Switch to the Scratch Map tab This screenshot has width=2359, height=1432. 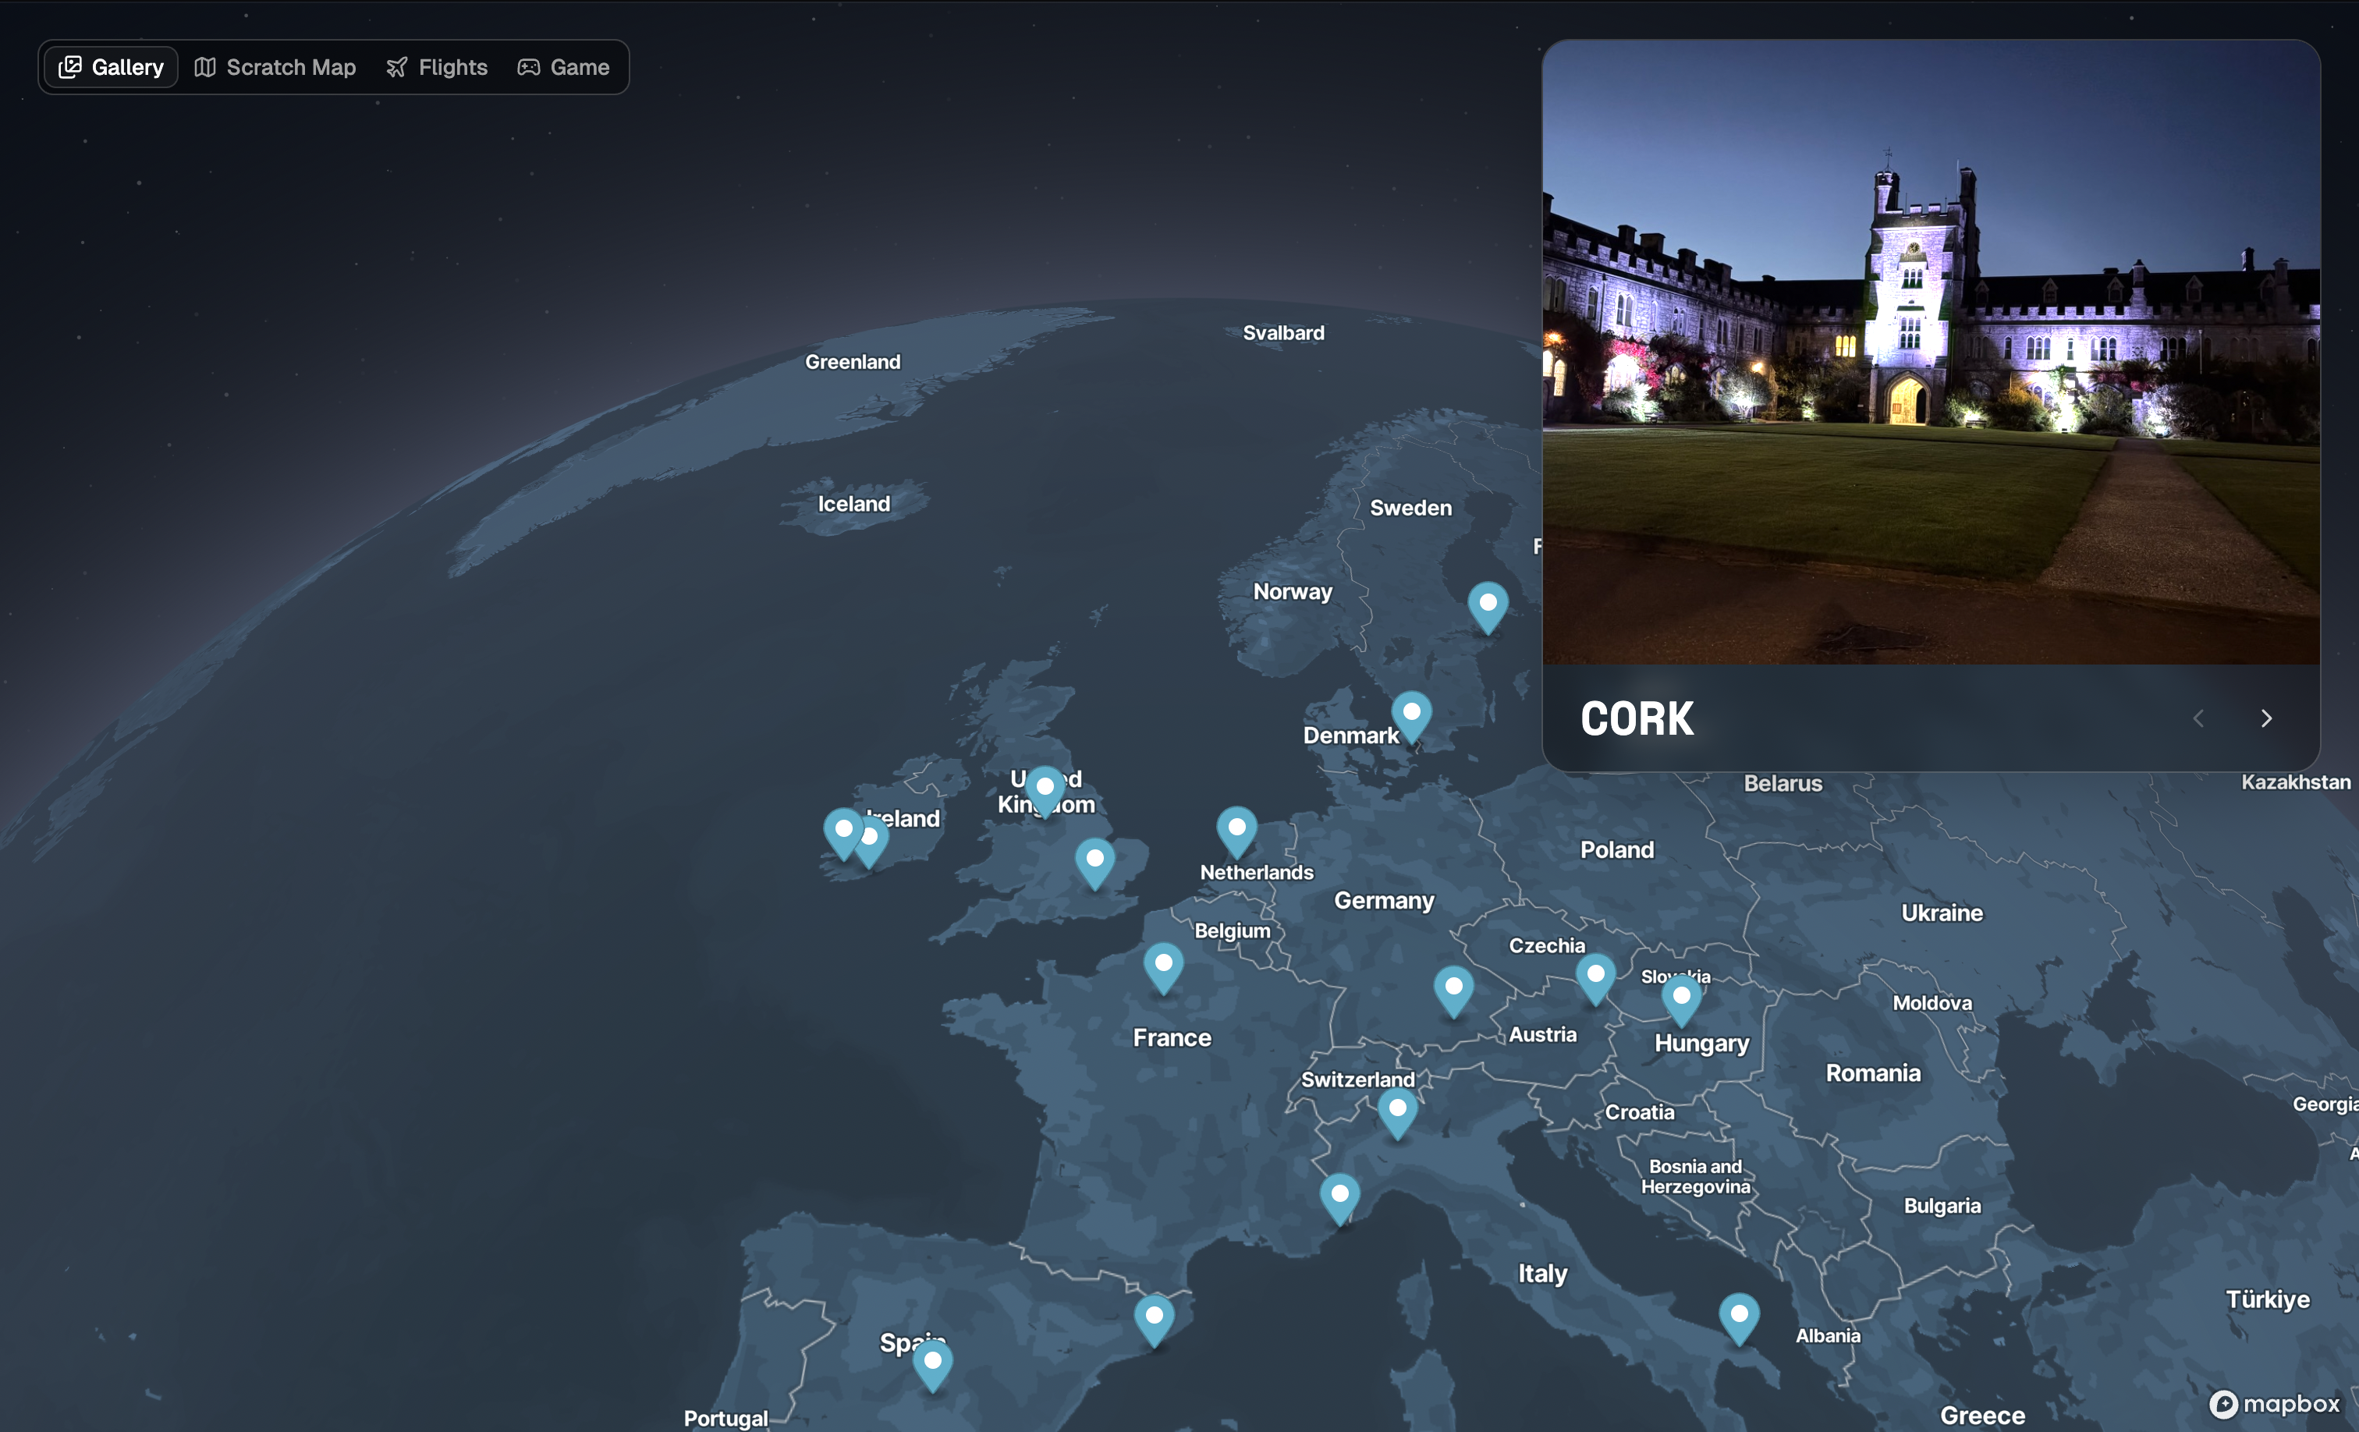tap(275, 67)
